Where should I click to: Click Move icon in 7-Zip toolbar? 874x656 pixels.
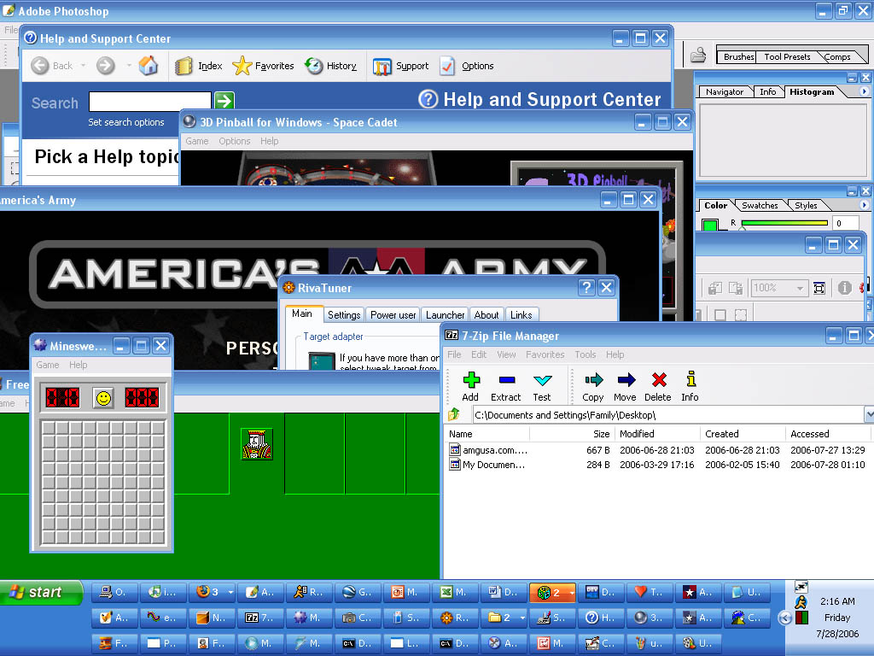tap(625, 387)
